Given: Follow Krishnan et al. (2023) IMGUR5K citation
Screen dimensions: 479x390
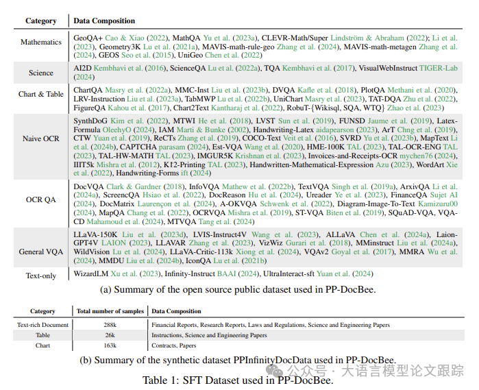Looking at the screenshot, I should [270, 156].
